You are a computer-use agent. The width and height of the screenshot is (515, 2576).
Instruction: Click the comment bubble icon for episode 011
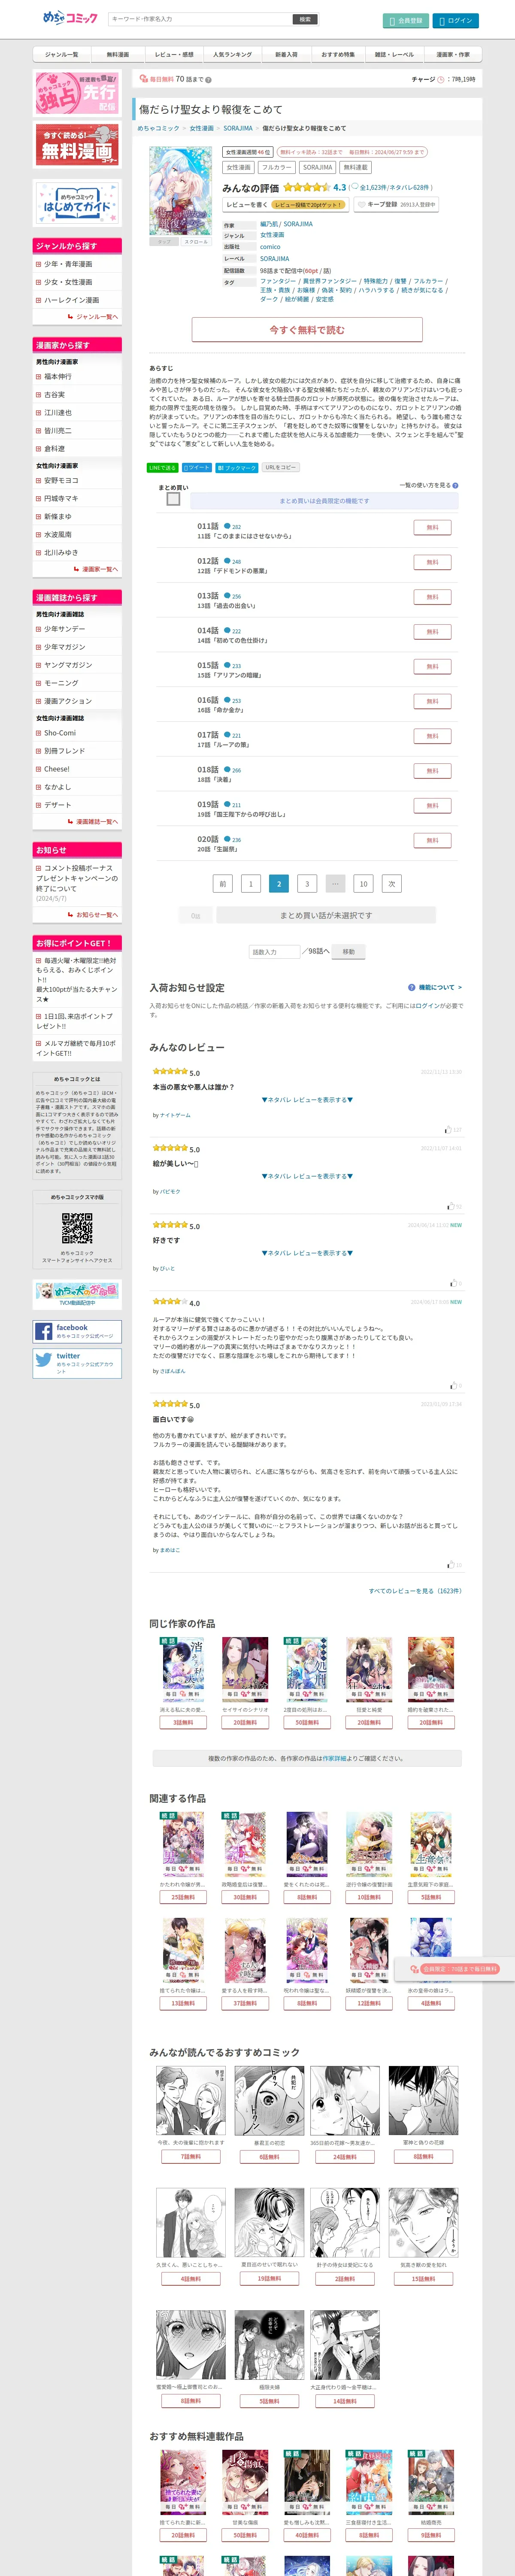pyautogui.click(x=227, y=526)
